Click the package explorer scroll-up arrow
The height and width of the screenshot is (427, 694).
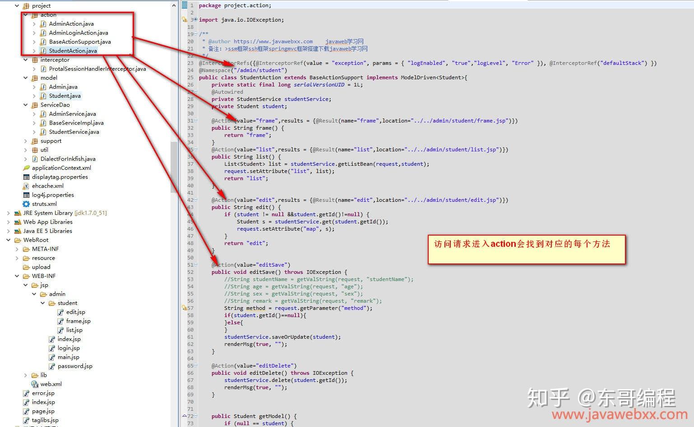click(174, 5)
